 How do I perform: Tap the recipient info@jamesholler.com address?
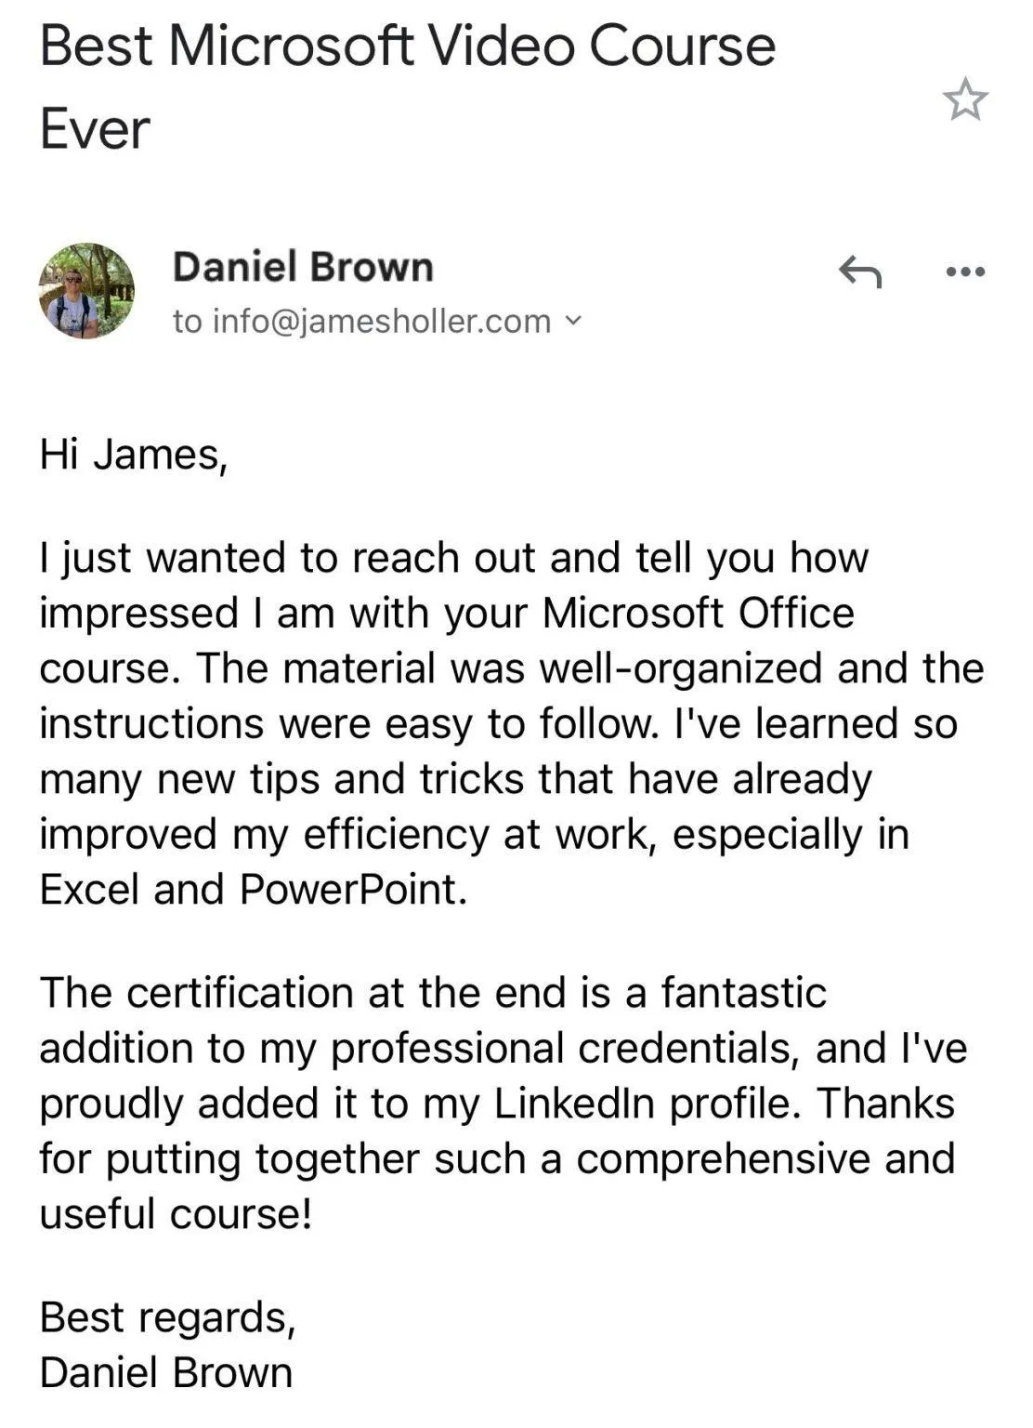coord(362,321)
